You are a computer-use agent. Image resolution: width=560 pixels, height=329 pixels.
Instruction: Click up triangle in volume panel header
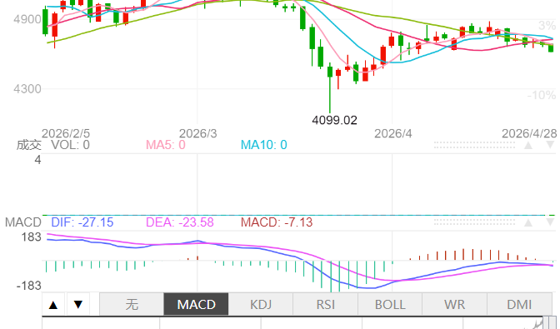pyautogui.click(x=528, y=145)
